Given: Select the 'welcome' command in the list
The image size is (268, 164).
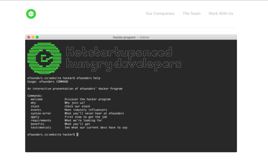Looking at the screenshot, I should pyautogui.click(x=36, y=99).
